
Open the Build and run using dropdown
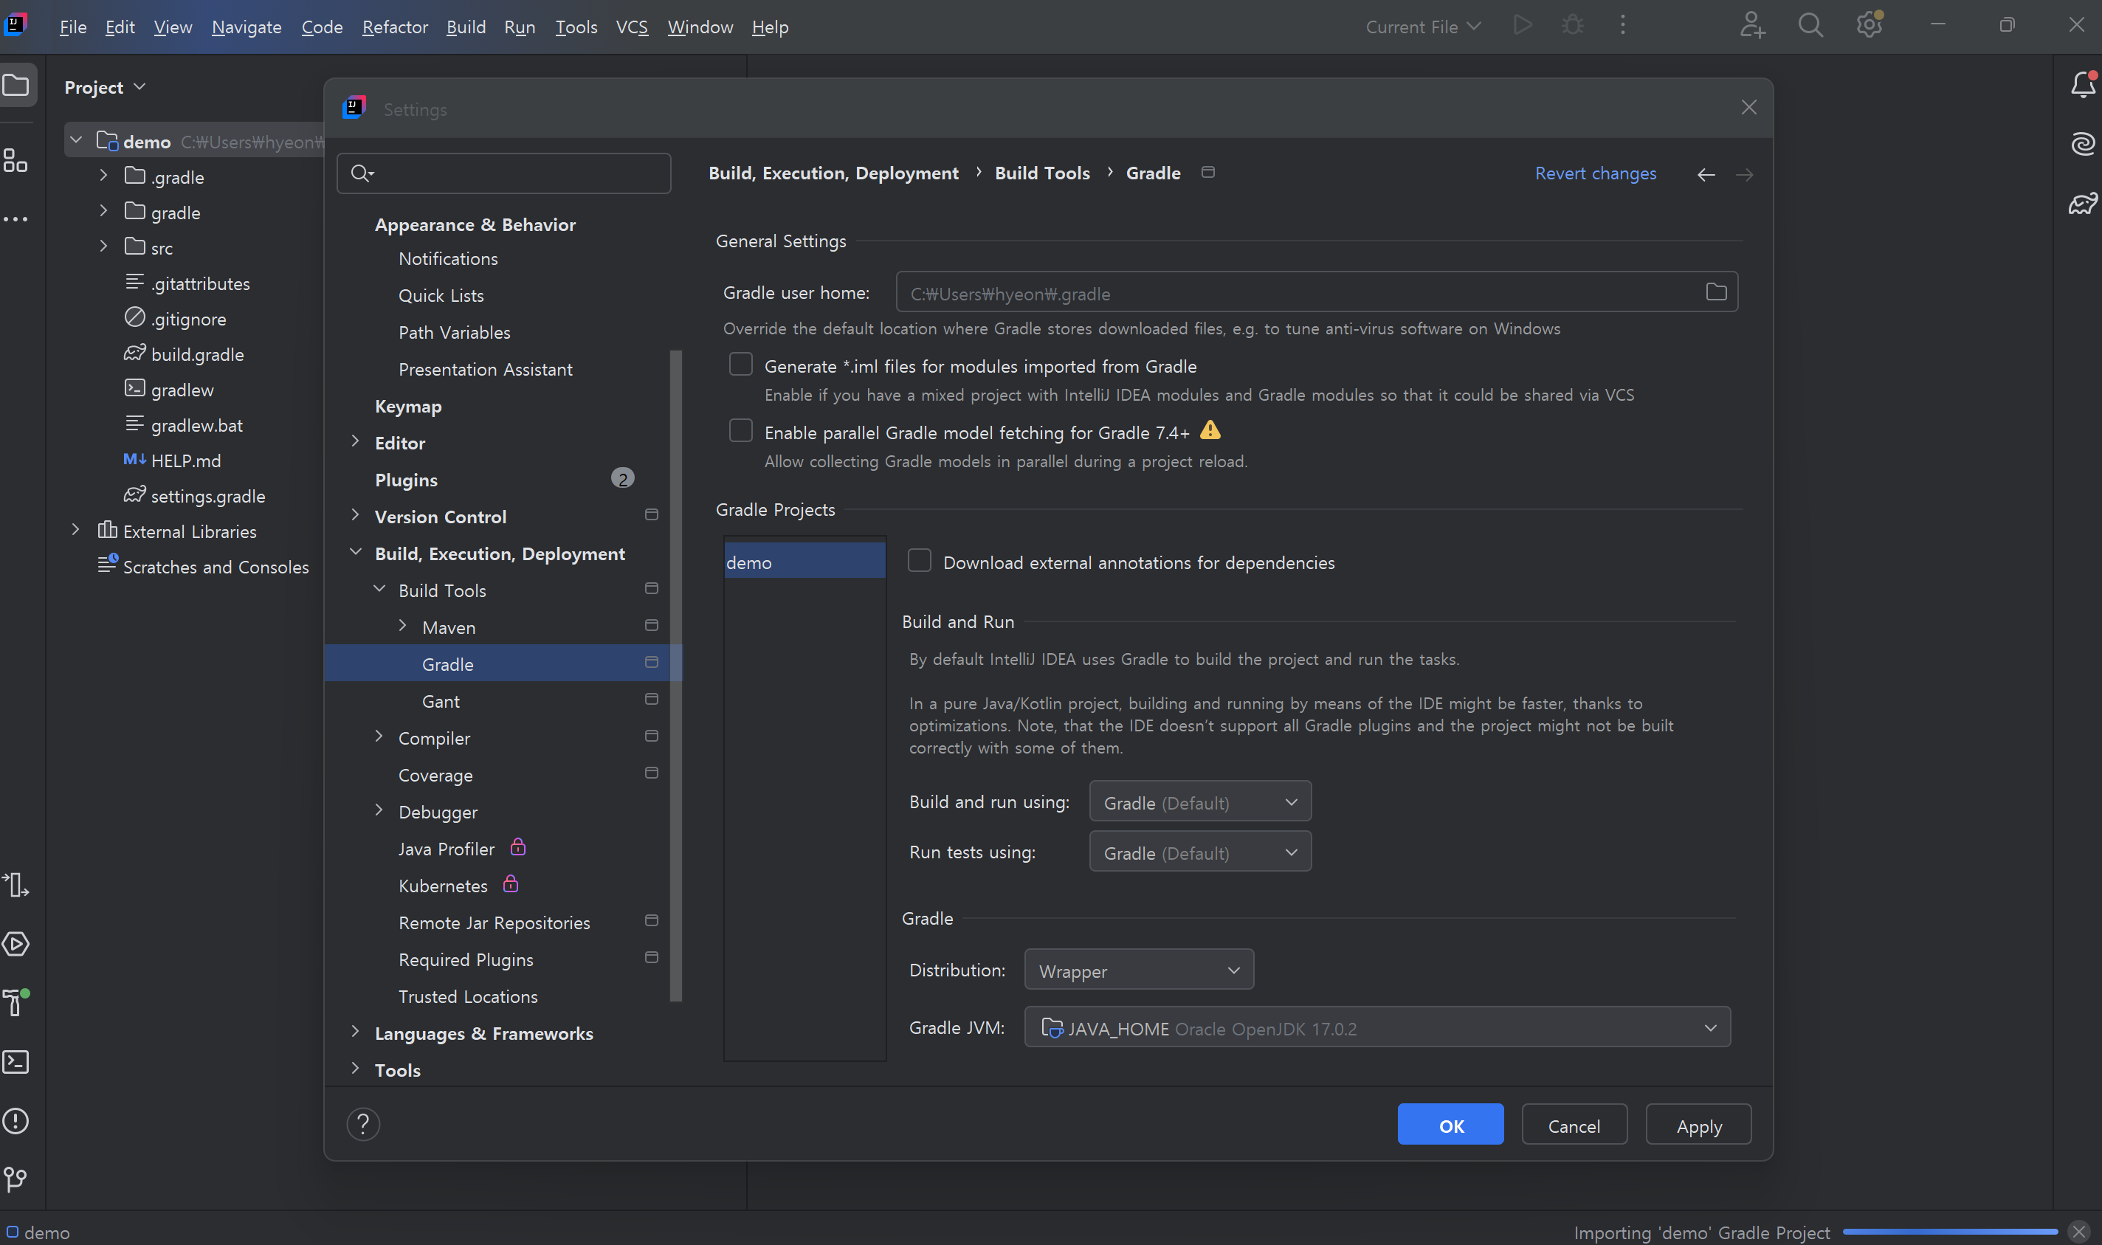point(1199,802)
